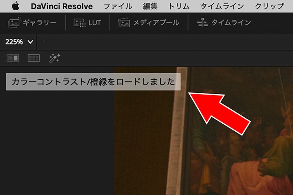Open the 225% viewer zoom dropdown
Image resolution: width=293 pixels, height=195 pixels.
pos(19,42)
